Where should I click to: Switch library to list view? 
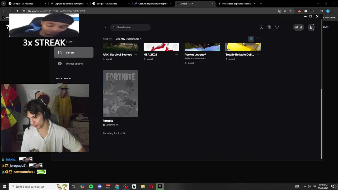coord(258,39)
